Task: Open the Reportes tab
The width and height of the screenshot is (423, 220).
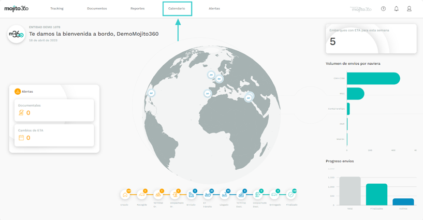Action: point(138,9)
